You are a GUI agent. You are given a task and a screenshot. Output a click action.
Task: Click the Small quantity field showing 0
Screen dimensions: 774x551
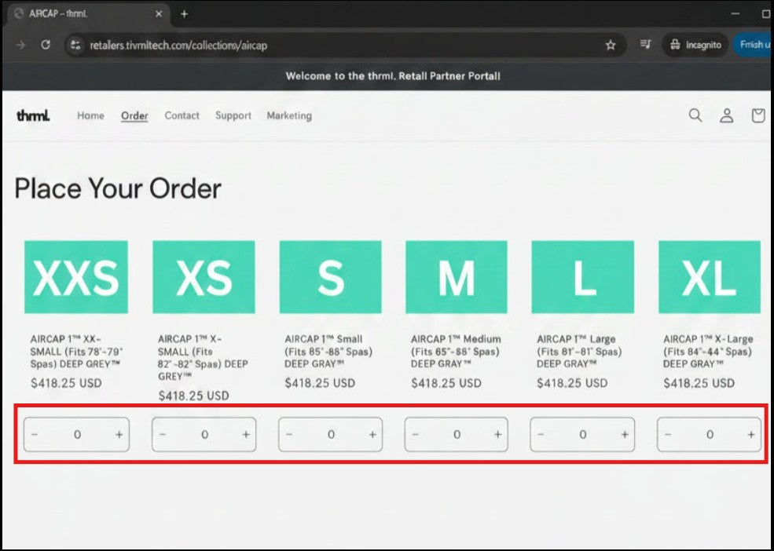point(331,435)
